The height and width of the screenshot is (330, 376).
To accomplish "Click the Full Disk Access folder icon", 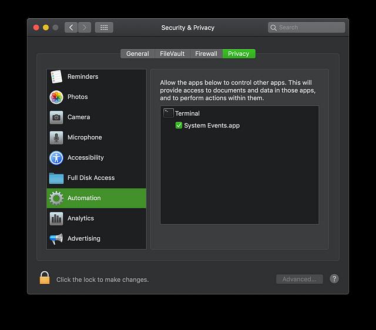I will tap(56, 178).
